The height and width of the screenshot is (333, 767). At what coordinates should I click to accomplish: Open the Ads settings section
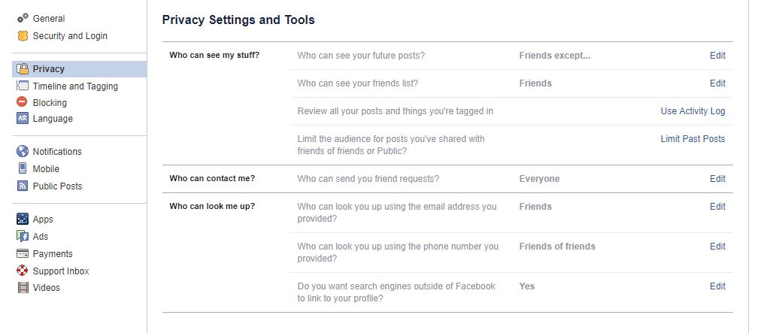point(40,236)
